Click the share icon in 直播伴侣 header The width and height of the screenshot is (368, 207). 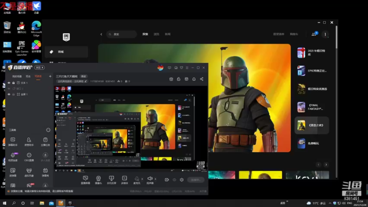point(201,79)
